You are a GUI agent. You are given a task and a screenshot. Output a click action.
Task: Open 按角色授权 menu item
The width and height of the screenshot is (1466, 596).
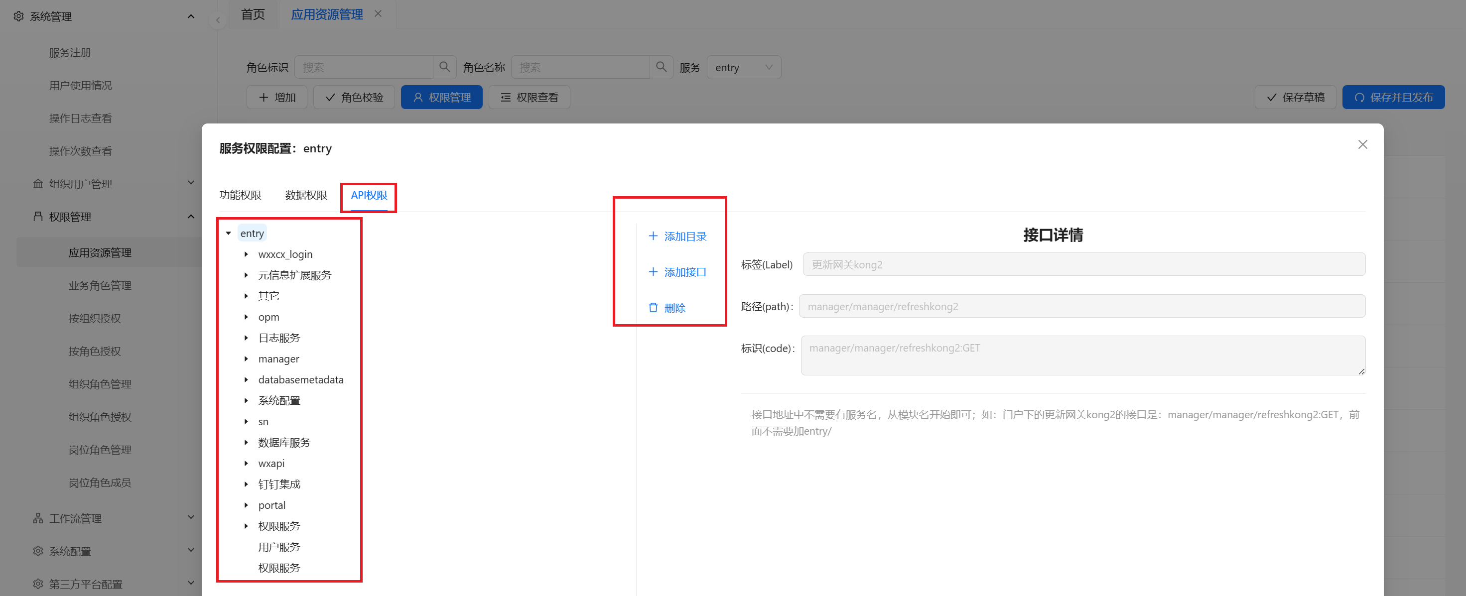(95, 352)
